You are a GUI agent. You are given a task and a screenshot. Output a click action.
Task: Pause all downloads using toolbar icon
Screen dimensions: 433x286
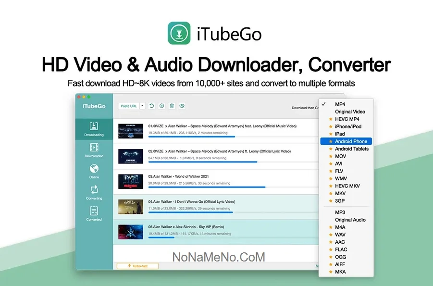[x=162, y=106]
